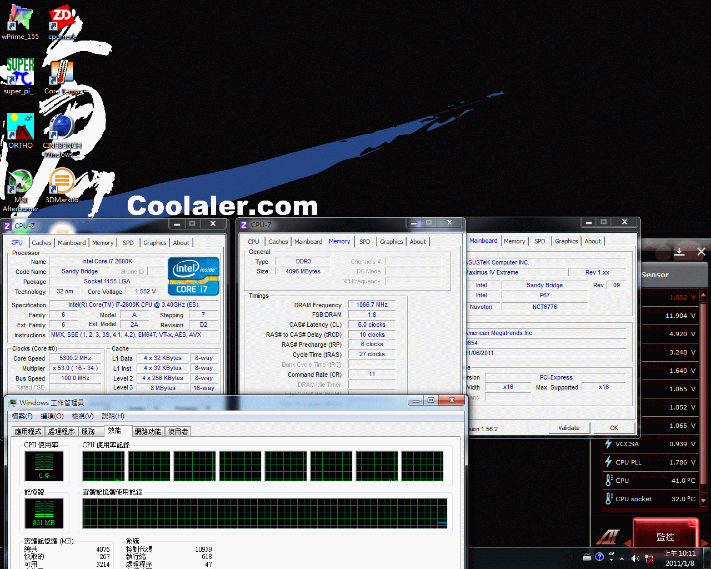This screenshot has width=711, height=569.
Task: Launch the cpumark desktop icon
Action: click(62, 22)
